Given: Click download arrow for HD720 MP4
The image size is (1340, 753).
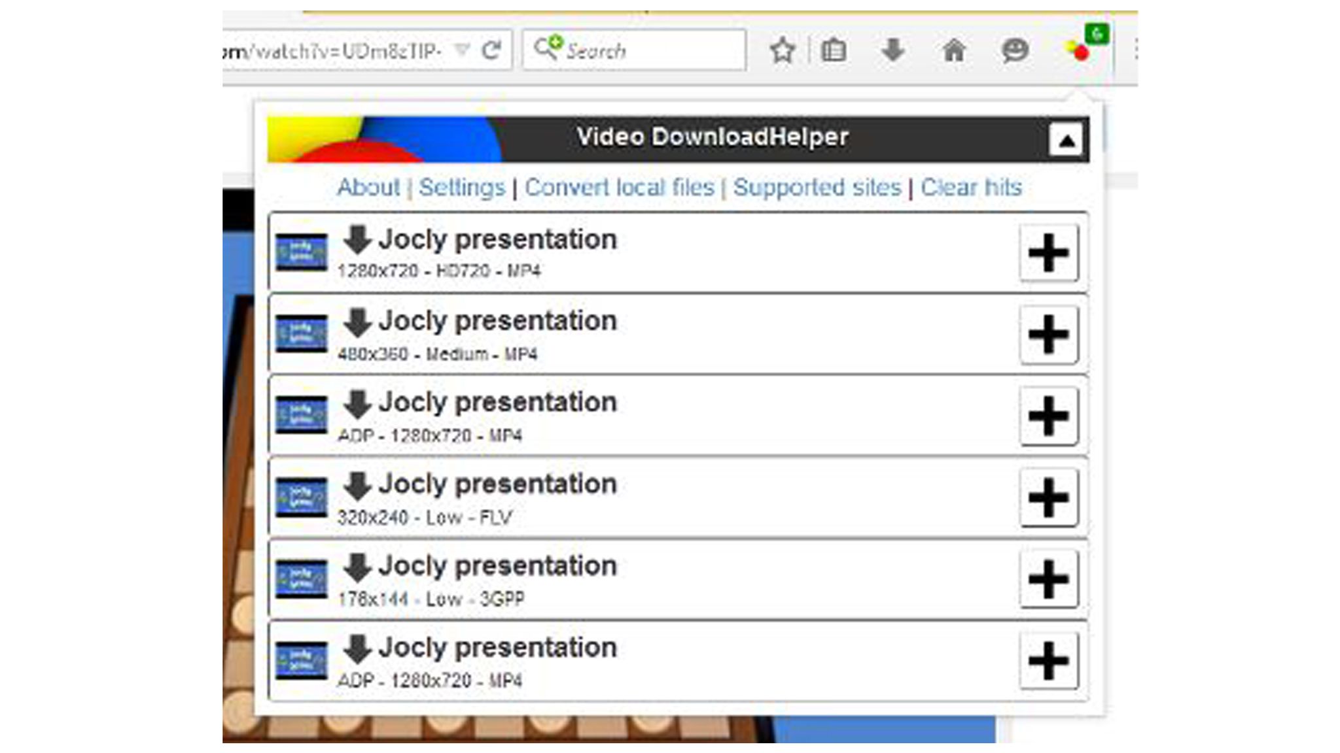Looking at the screenshot, I should point(357,239).
